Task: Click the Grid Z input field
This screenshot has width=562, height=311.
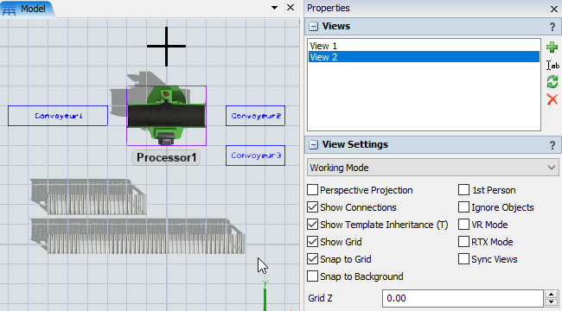Action: coord(463,298)
